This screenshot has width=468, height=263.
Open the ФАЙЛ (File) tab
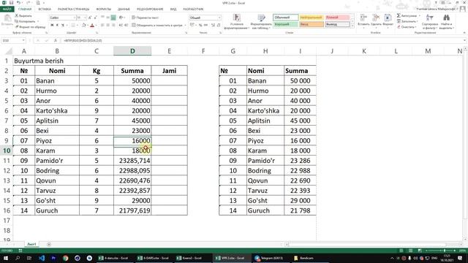pyautogui.click(x=7, y=9)
